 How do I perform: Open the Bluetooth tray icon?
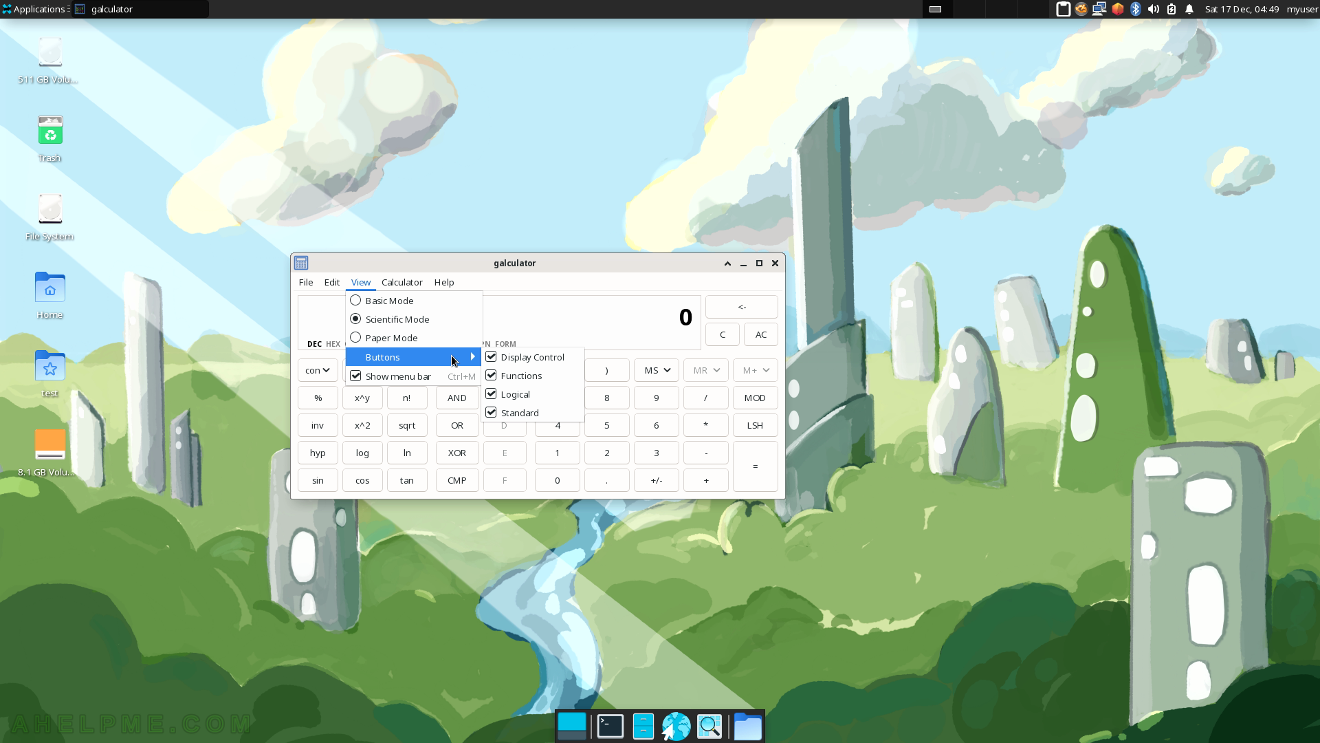click(x=1135, y=9)
